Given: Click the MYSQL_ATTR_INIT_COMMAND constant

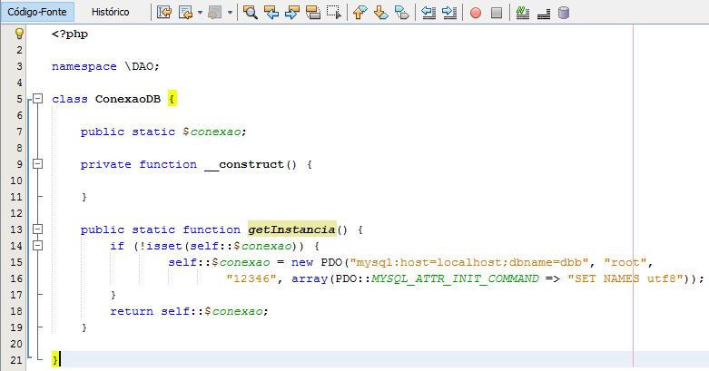Looking at the screenshot, I should pos(456,278).
